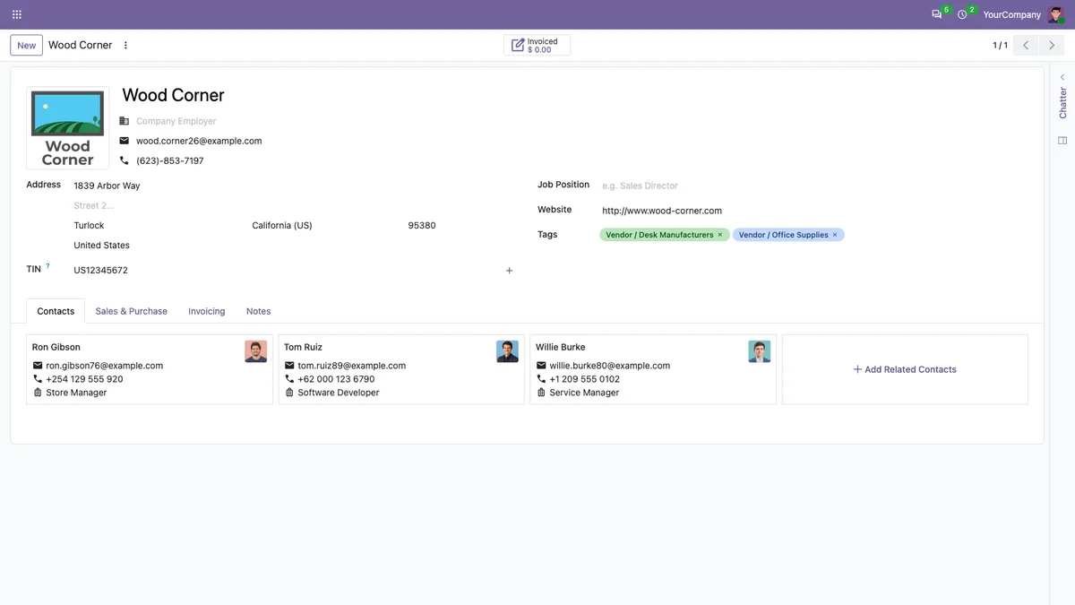Screen dimensions: 1075x605
Task: Open the conversations icon with badge 5
Action: [x=937, y=14]
